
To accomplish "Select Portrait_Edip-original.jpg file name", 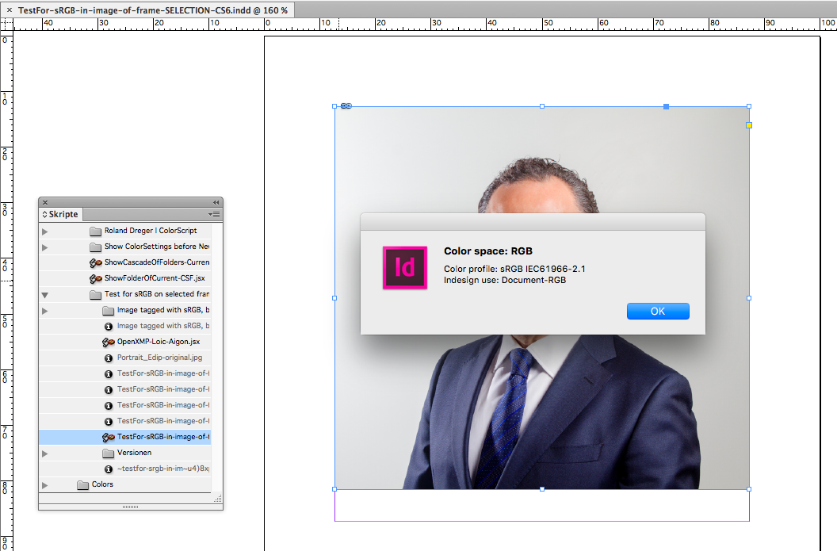I will 159,358.
